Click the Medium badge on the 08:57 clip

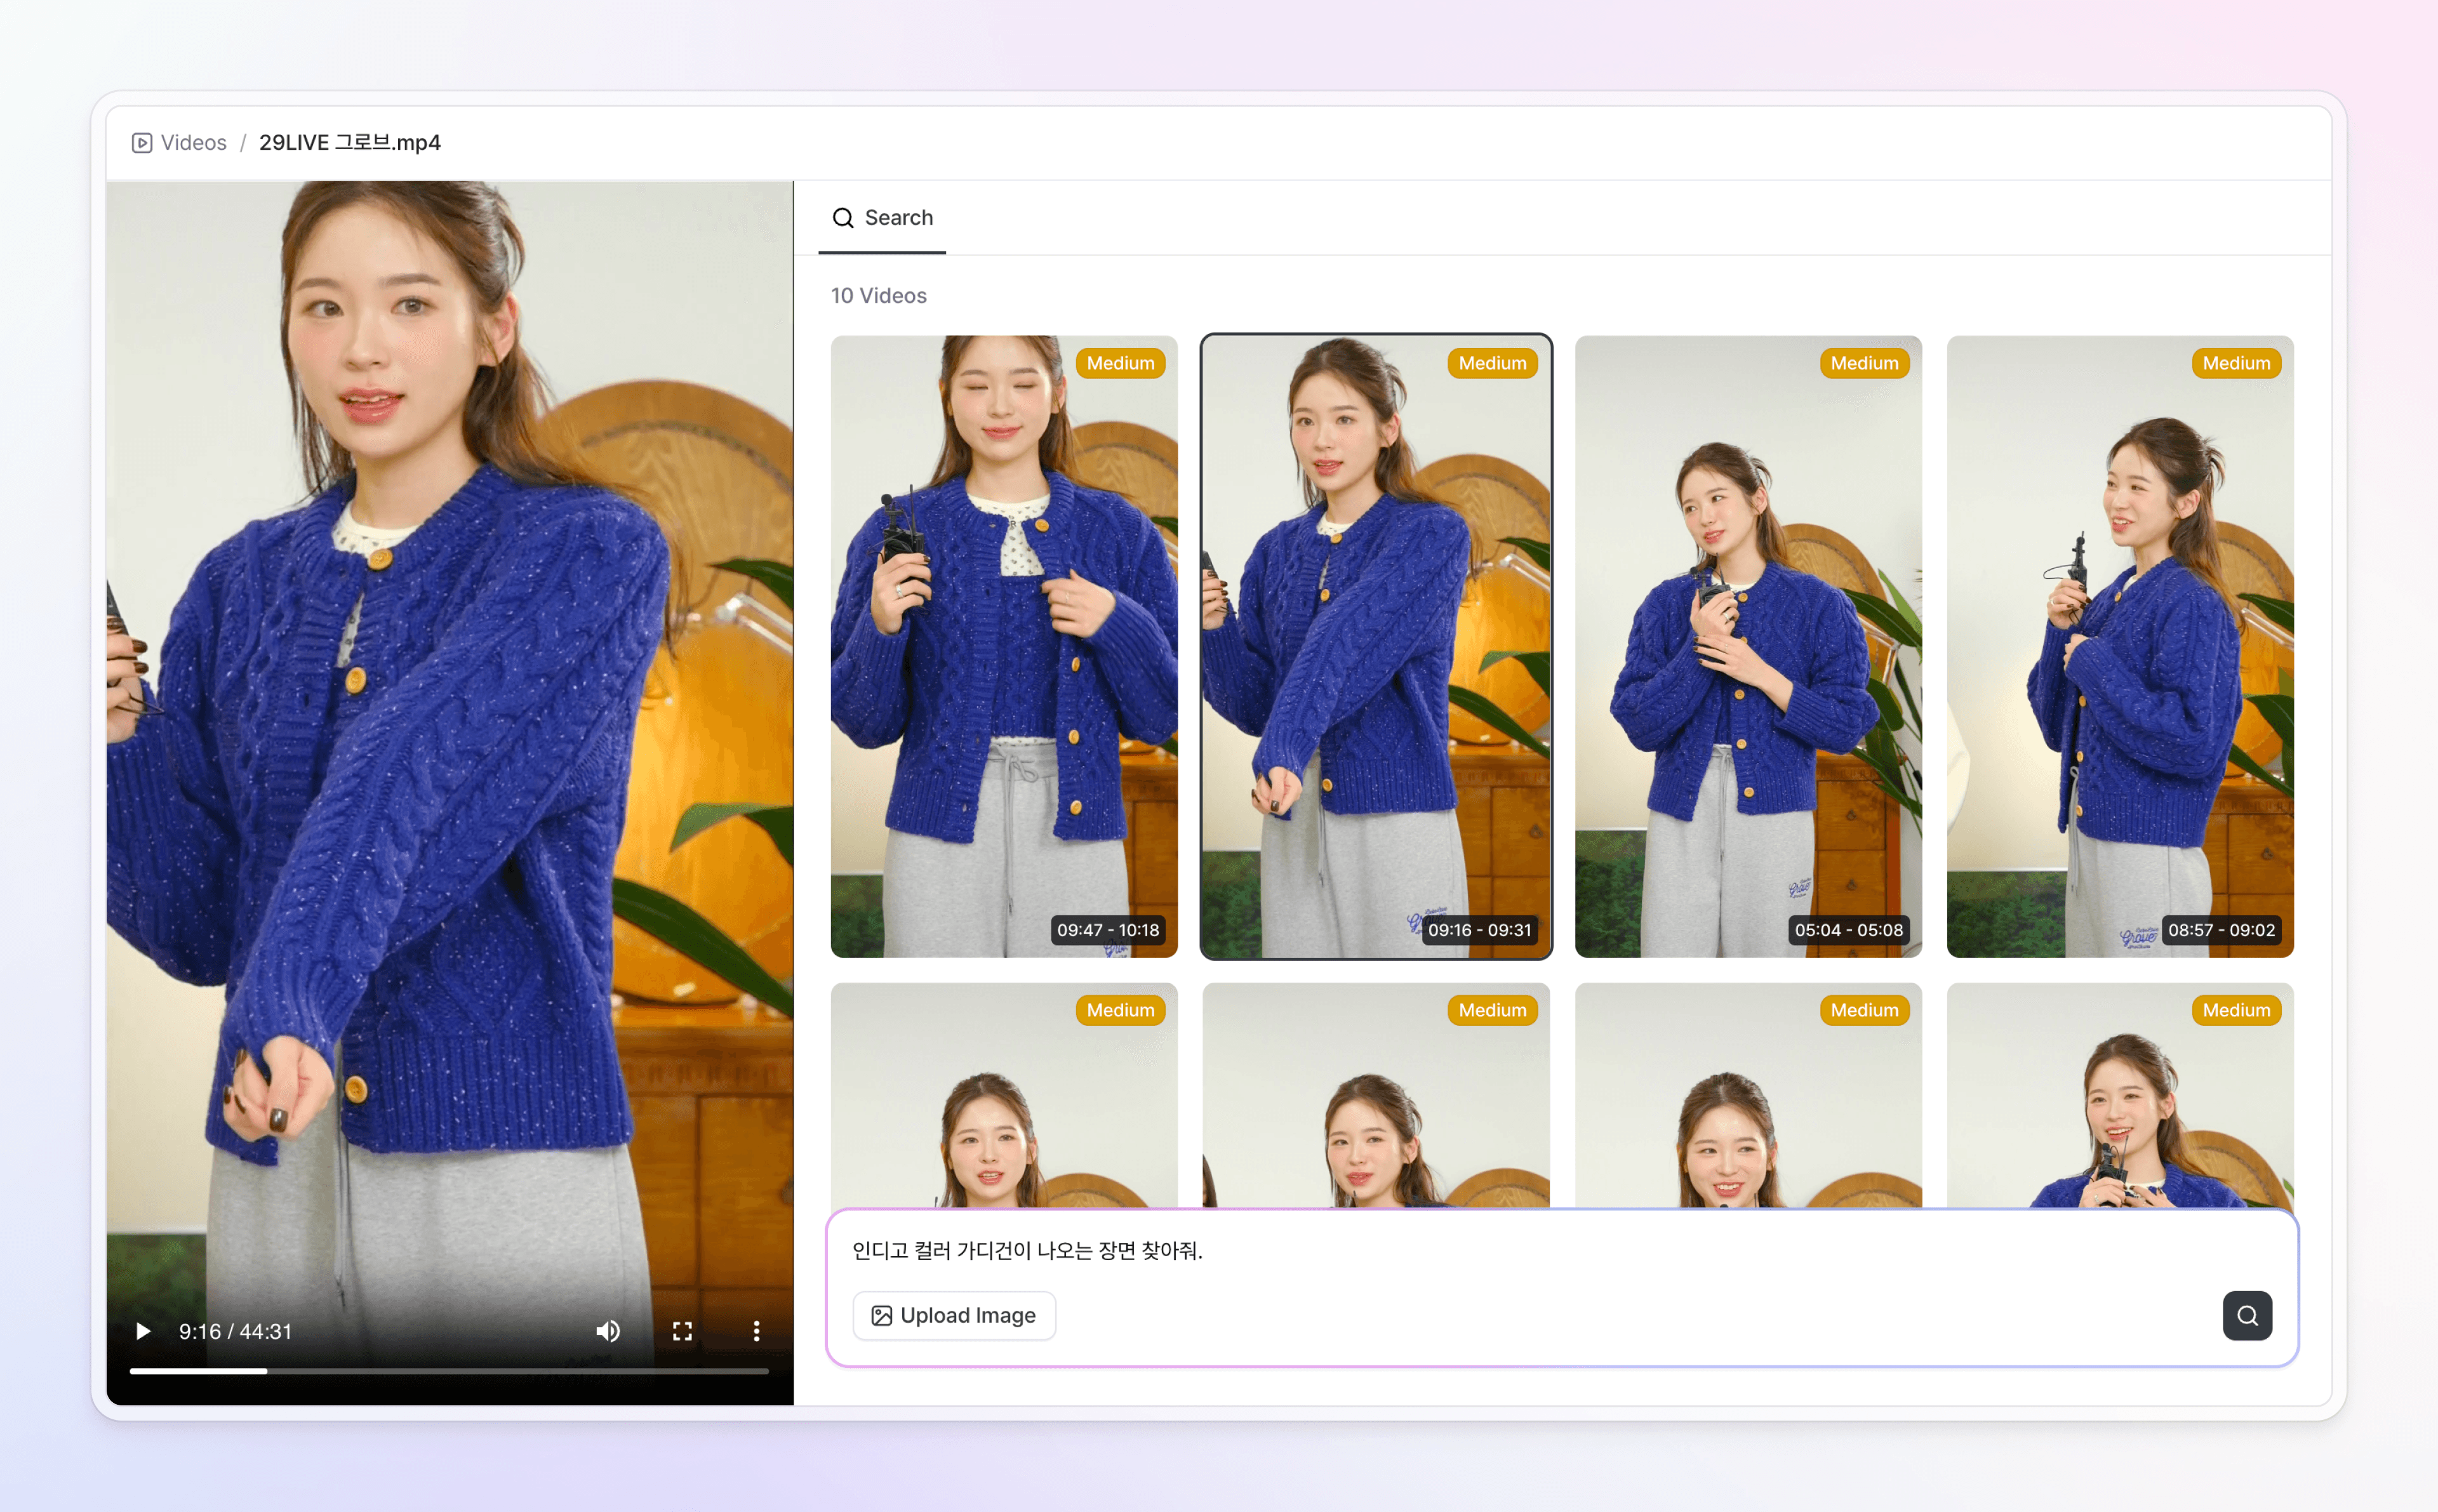pos(2236,363)
